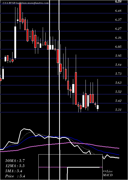Open the <<Live MACD link

[x=108, y=173]
